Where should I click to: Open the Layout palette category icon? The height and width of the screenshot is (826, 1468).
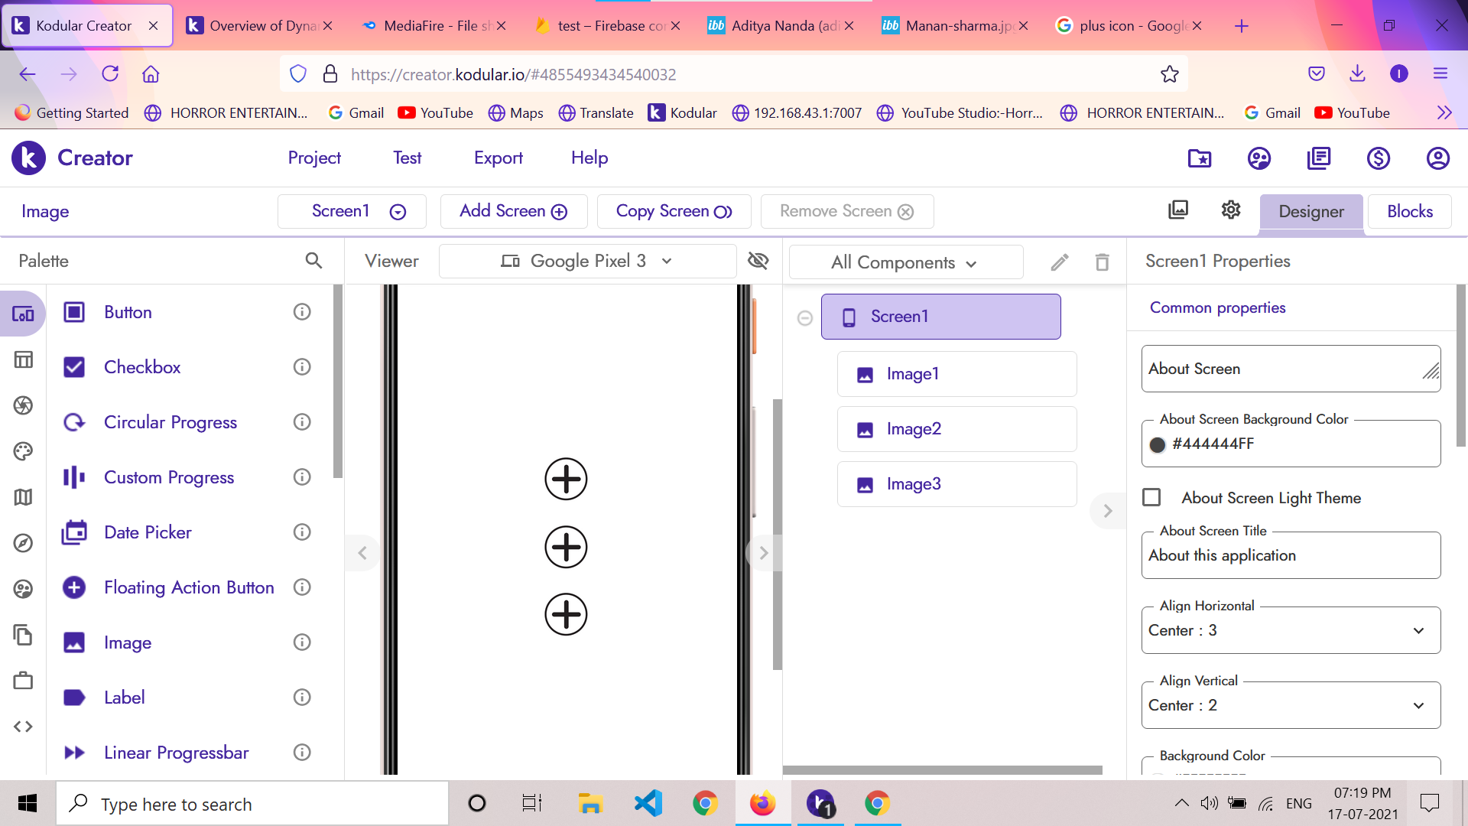click(23, 359)
